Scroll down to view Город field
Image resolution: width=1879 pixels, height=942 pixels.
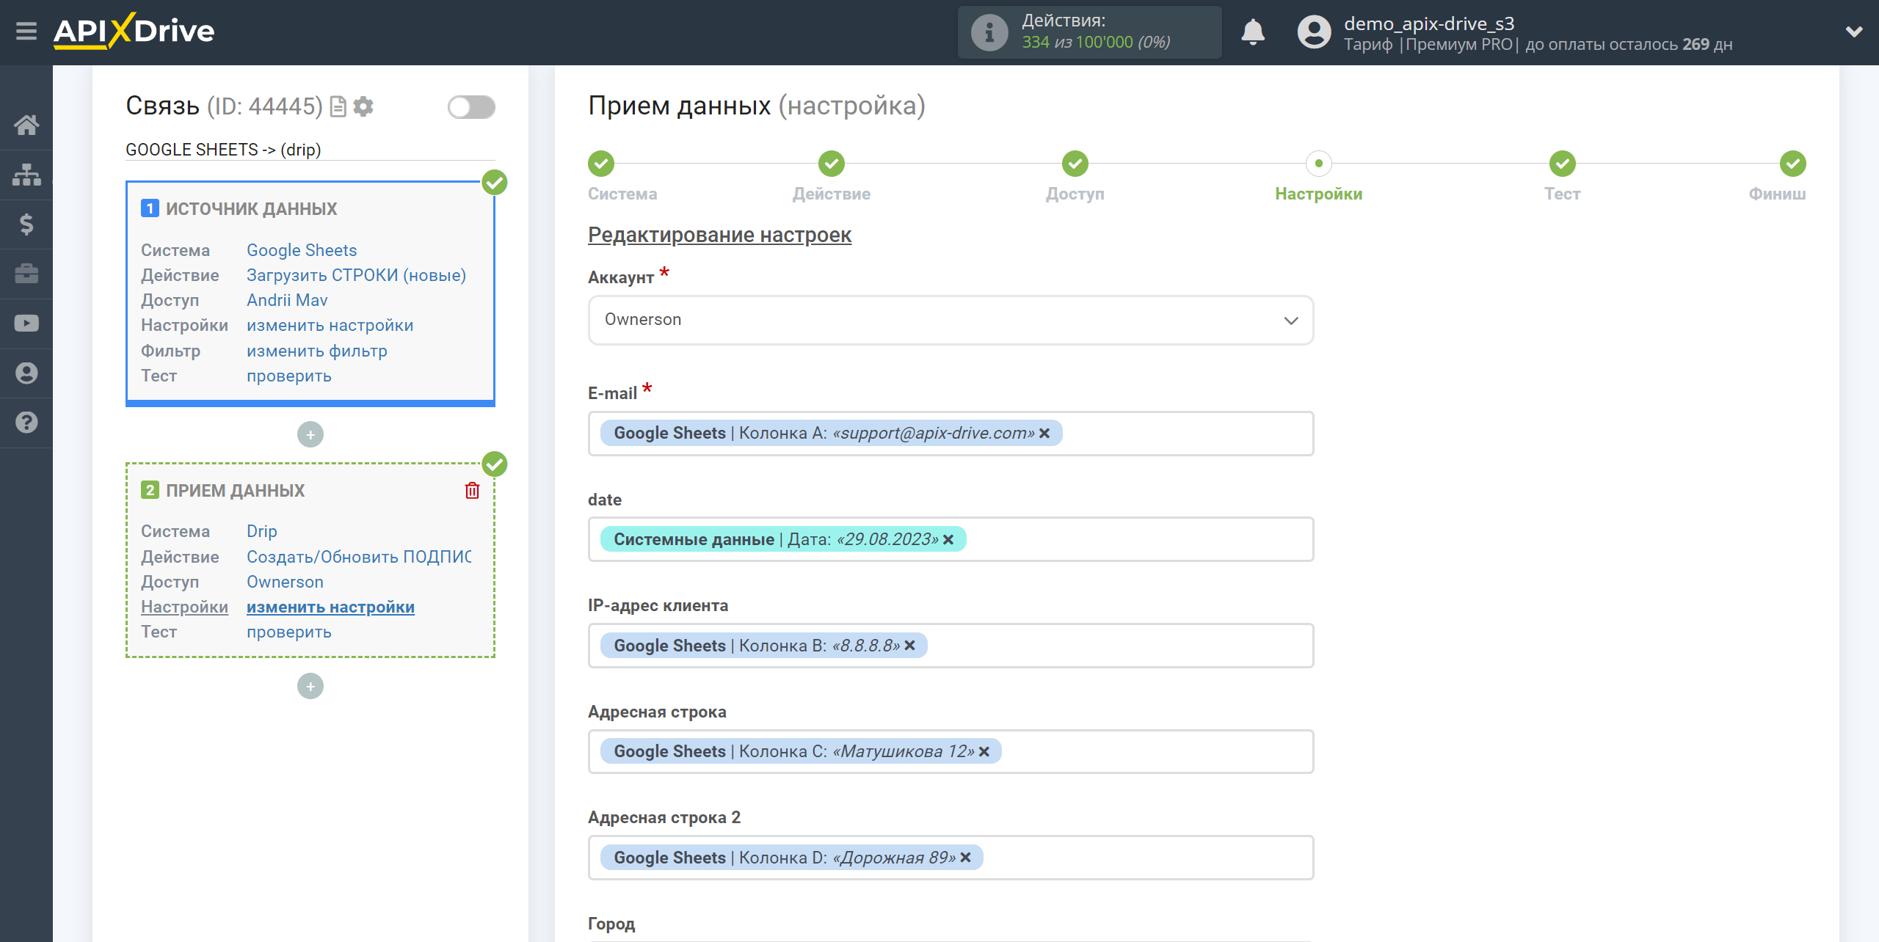coord(613,923)
